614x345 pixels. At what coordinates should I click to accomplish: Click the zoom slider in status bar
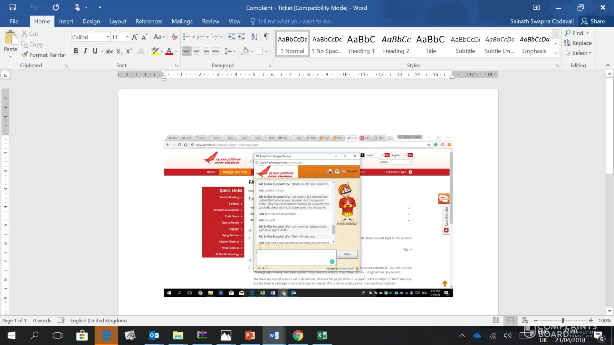(563, 321)
